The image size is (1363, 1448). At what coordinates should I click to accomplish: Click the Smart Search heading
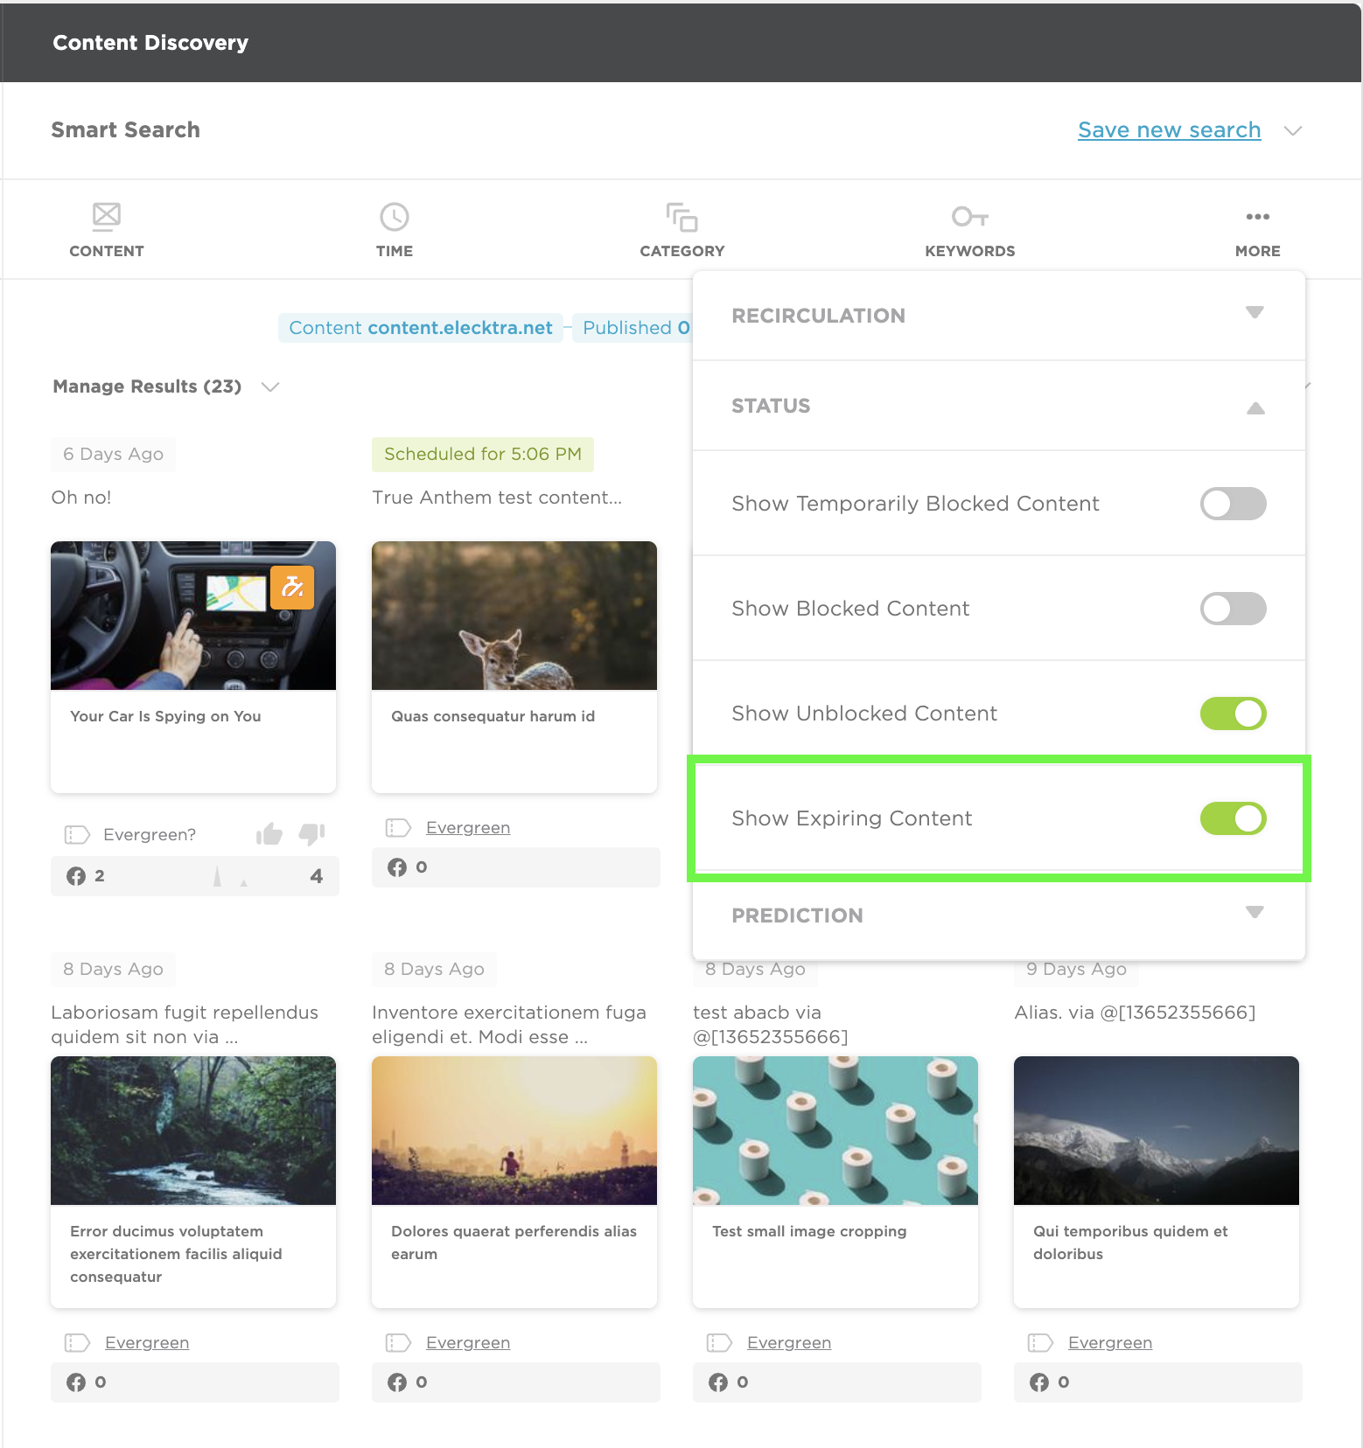click(x=125, y=130)
